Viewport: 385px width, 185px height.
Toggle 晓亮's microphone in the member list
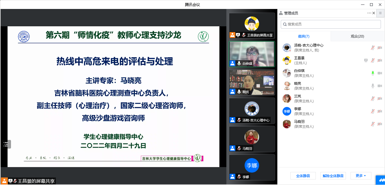click(373, 86)
